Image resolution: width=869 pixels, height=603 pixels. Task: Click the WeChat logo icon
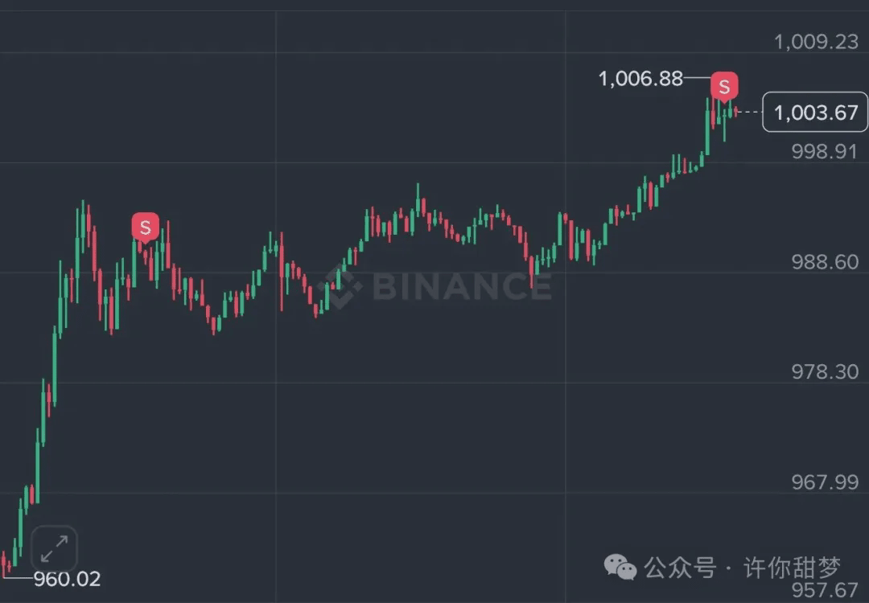[x=620, y=568]
